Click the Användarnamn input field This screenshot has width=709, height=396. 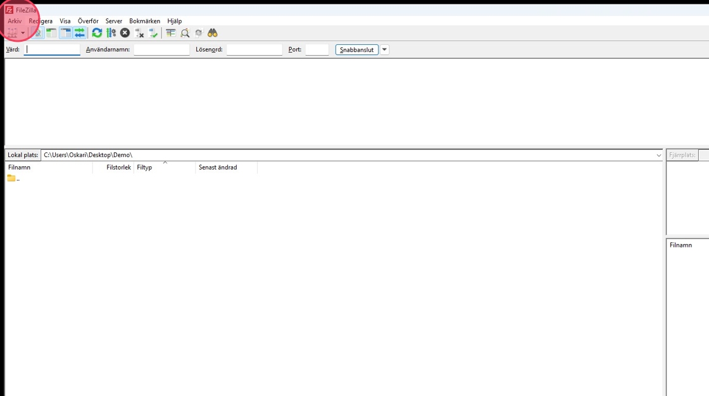pos(161,49)
